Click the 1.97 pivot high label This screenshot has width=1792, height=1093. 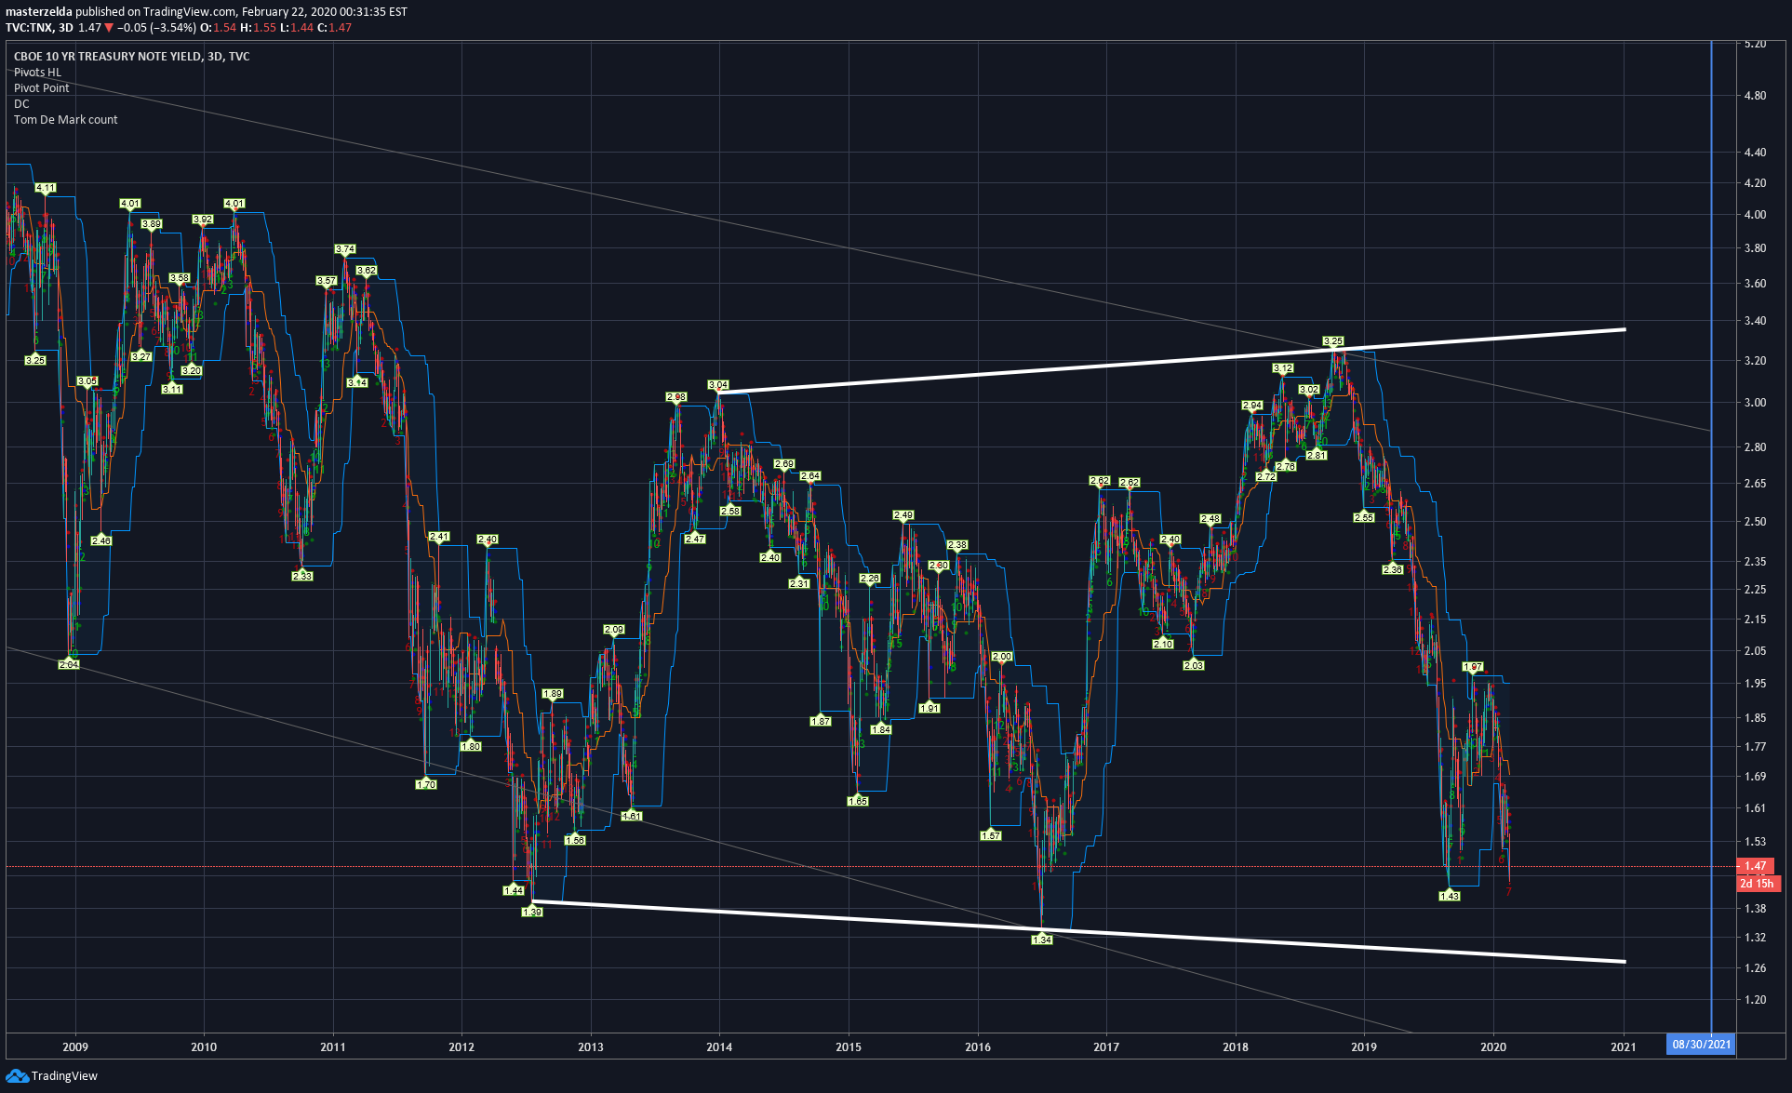pyautogui.click(x=1473, y=667)
